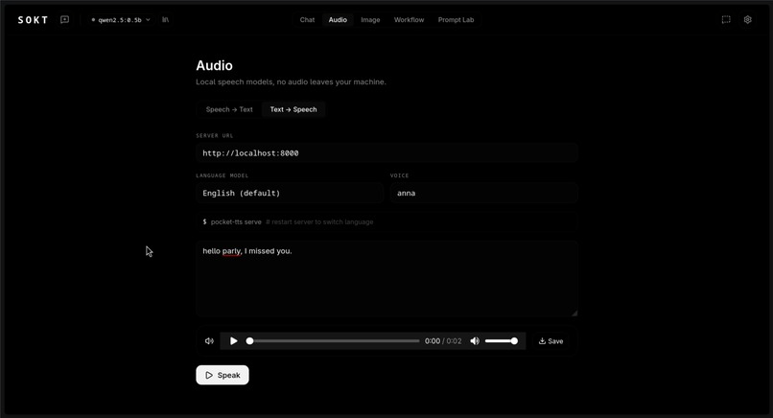Click the text area resize handle

pos(574,313)
